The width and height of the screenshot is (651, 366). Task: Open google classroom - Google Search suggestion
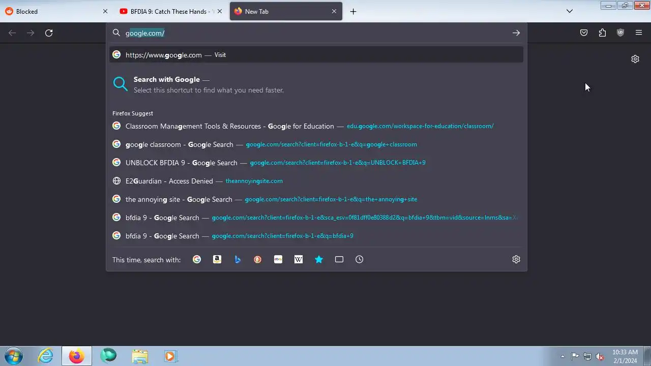coord(316,144)
